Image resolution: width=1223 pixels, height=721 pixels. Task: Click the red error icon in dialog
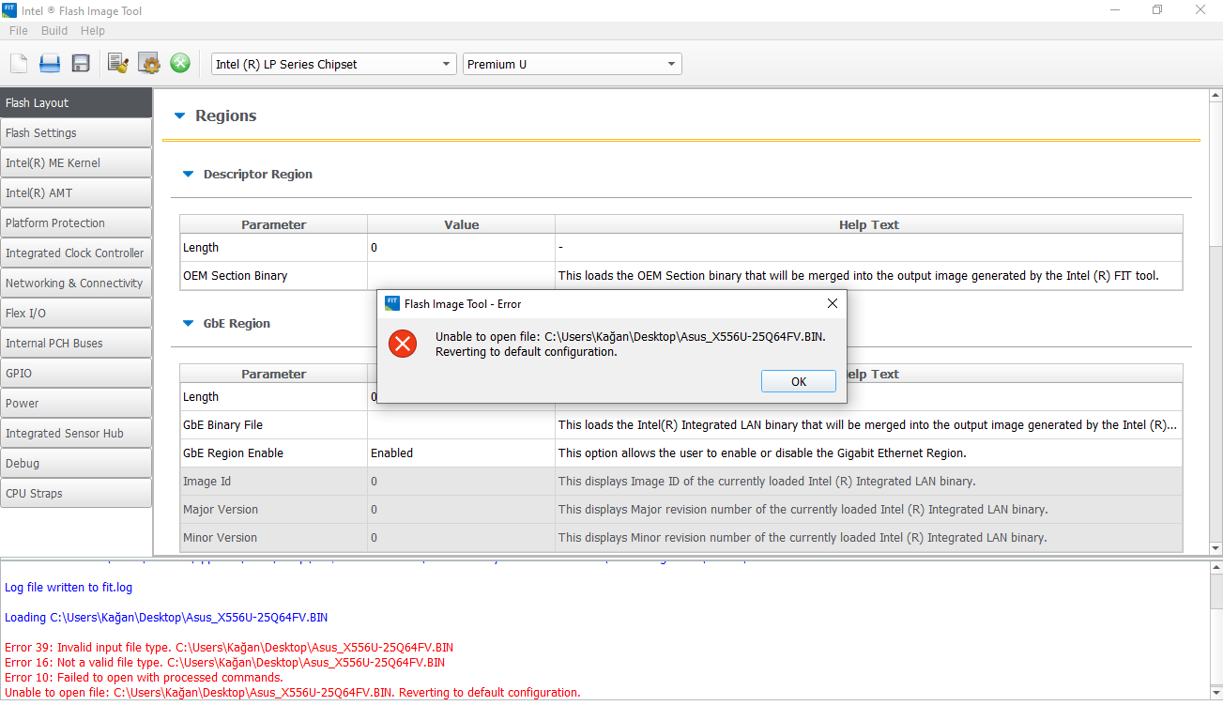coord(403,344)
